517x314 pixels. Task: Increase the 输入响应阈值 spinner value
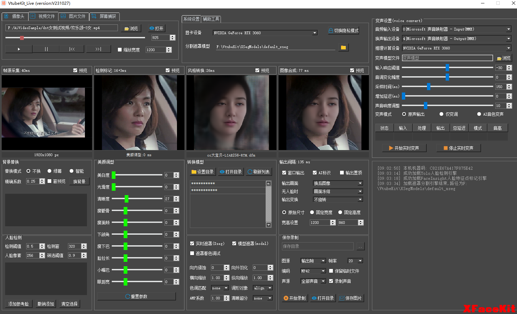tap(509, 66)
